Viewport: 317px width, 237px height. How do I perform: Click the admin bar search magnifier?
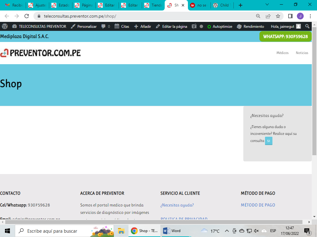(307, 27)
